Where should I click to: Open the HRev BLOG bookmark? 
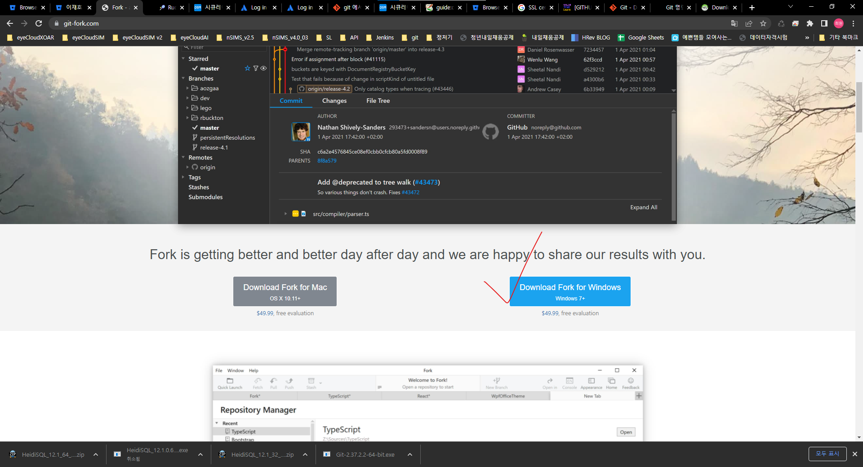(591, 38)
